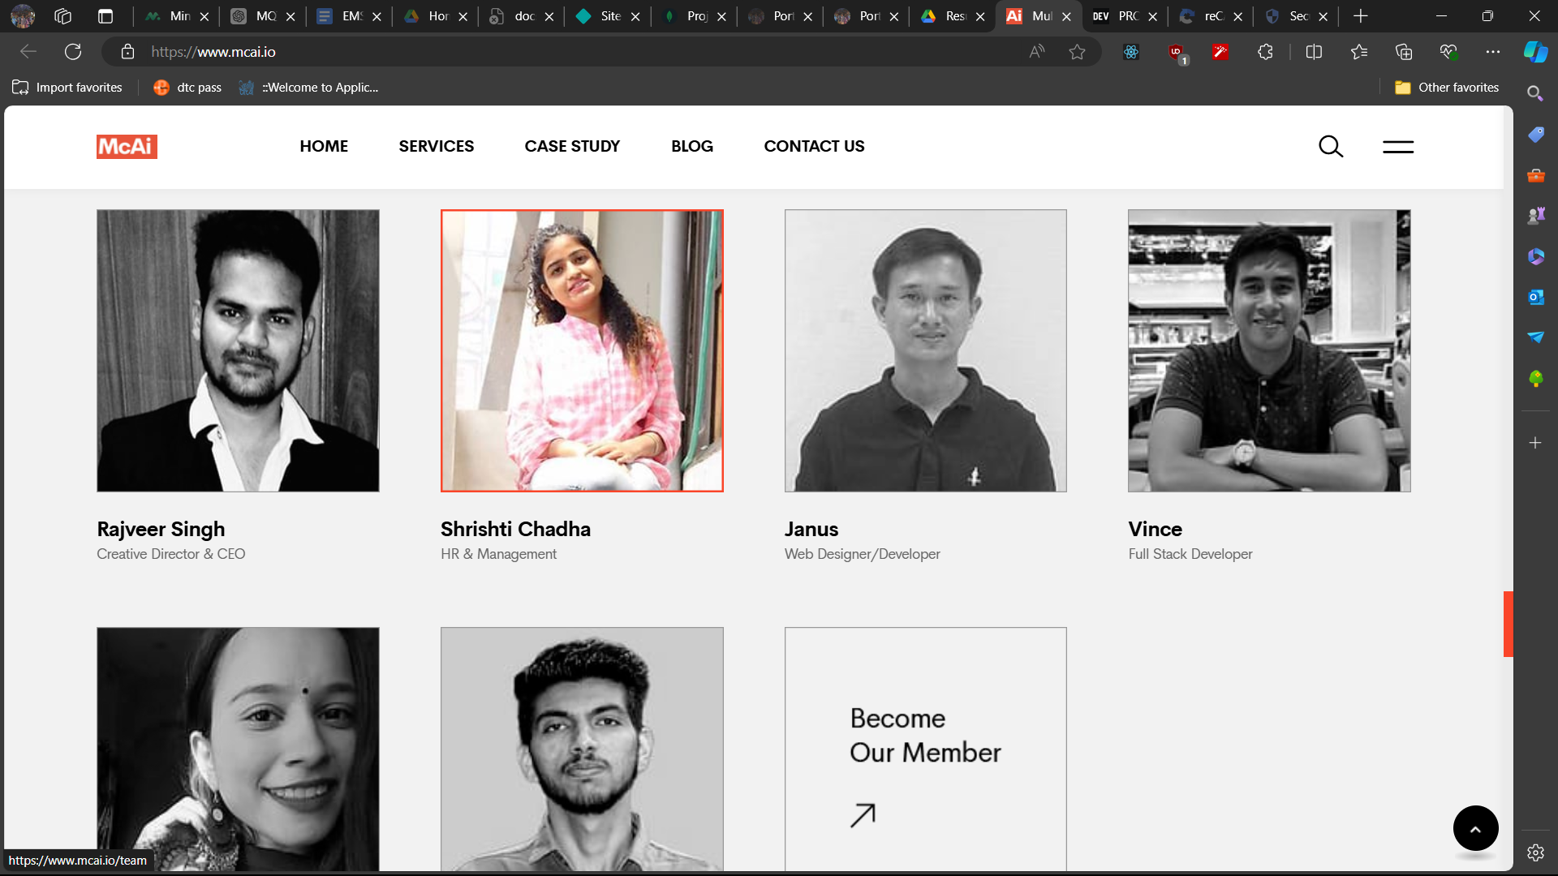Viewport: 1558px width, 876px height.
Task: Click the scroll-to-top arrow button
Action: (1475, 828)
